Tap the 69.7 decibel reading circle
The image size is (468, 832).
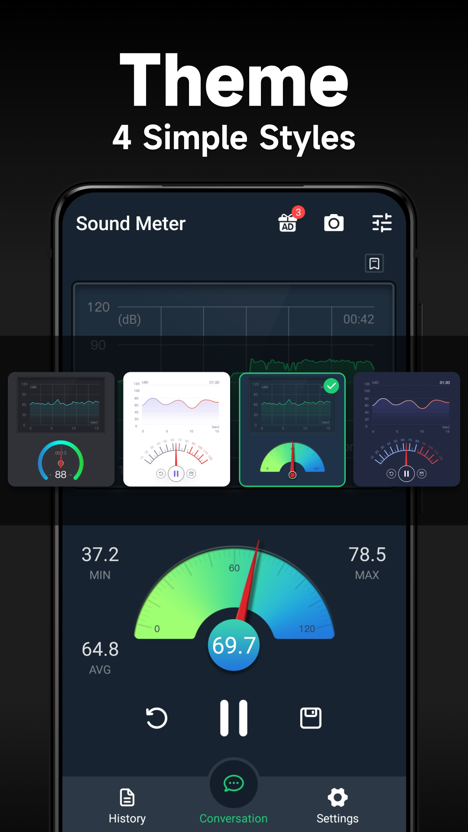click(234, 645)
